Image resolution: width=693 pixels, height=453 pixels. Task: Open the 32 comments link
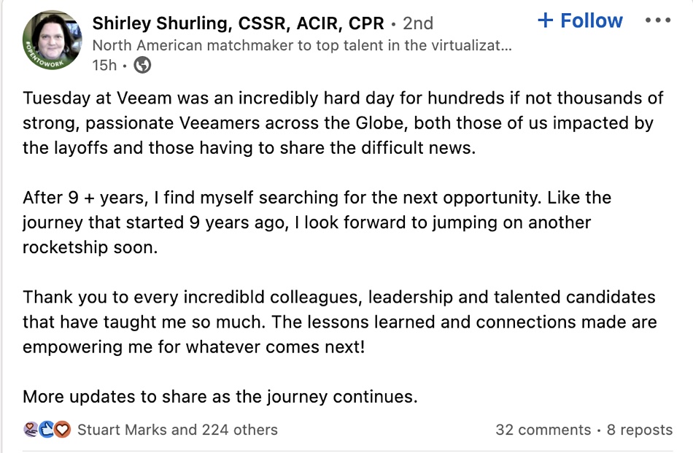coord(543,430)
